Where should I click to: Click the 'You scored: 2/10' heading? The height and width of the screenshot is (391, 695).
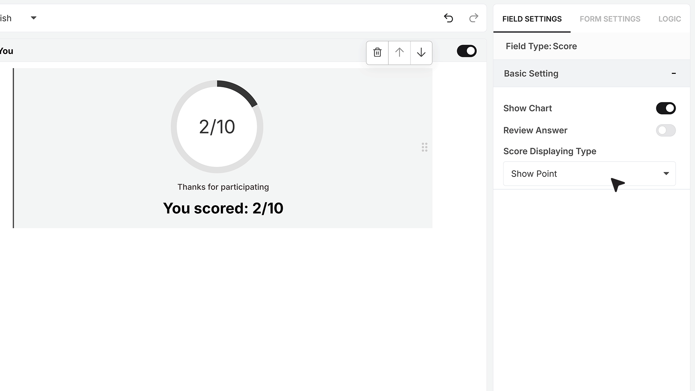coord(223,208)
